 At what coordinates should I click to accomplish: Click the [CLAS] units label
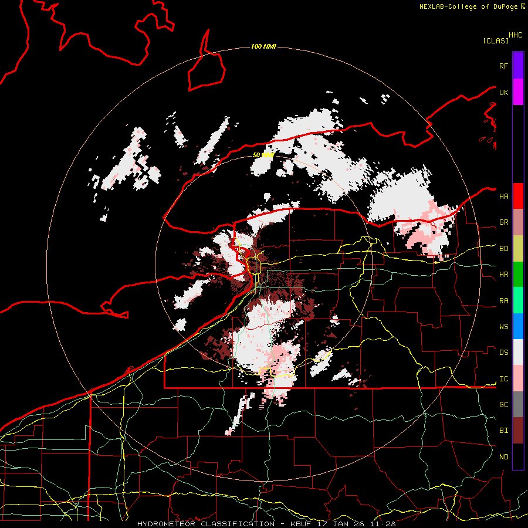tap(496, 41)
